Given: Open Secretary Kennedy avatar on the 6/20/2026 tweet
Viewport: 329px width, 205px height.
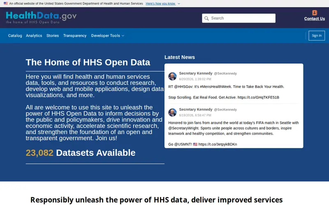Looking at the screenshot, I should click(x=172, y=76).
